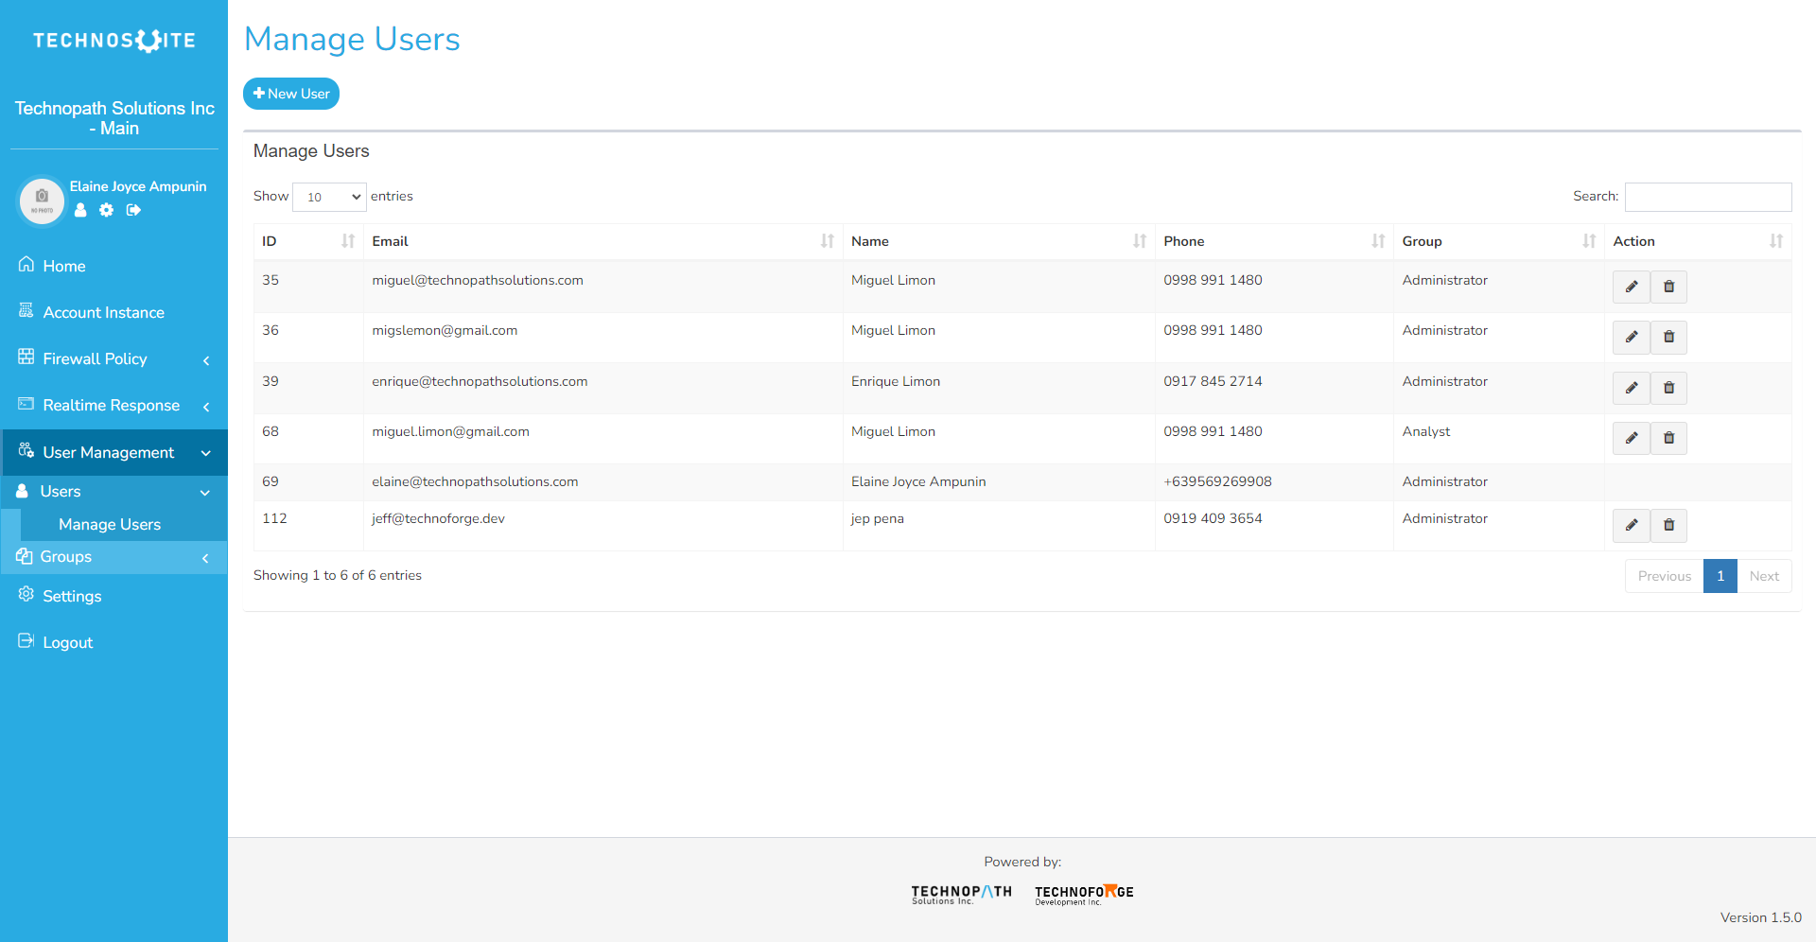Open the Groups menu item
1816x942 pixels.
pyautogui.click(x=66, y=556)
